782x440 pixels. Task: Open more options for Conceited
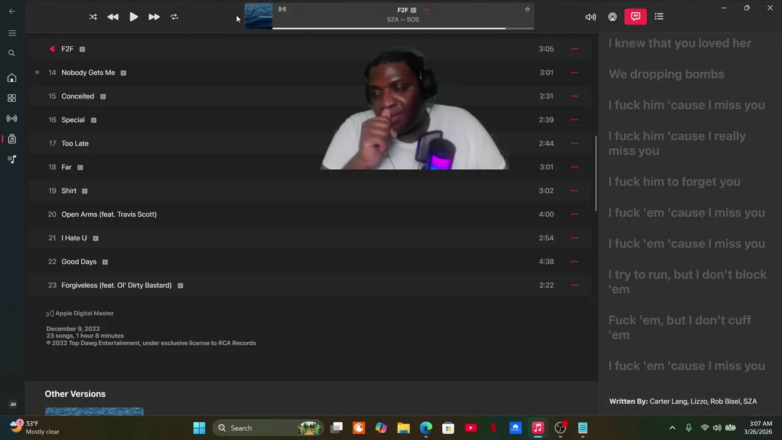click(x=574, y=96)
